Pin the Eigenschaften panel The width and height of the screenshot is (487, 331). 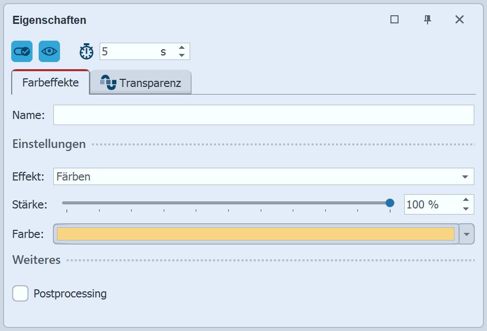click(x=428, y=19)
